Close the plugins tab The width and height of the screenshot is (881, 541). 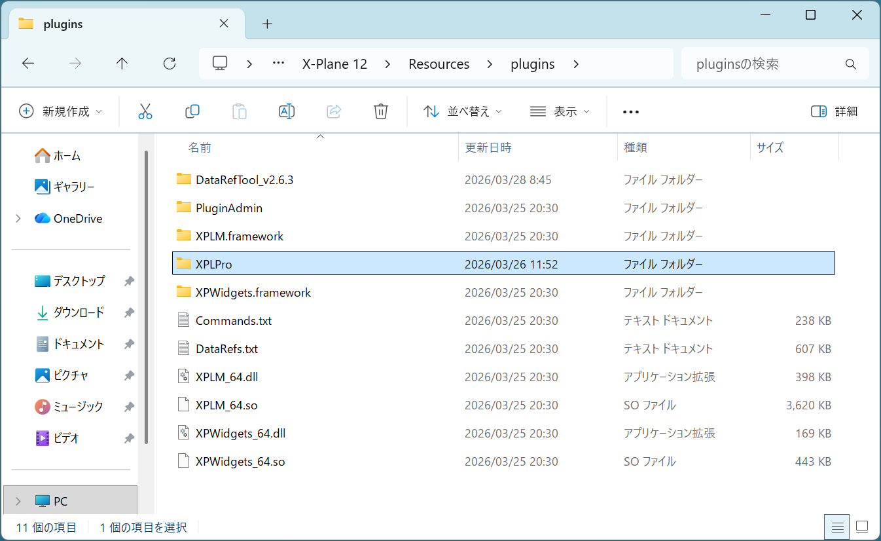[x=223, y=24]
